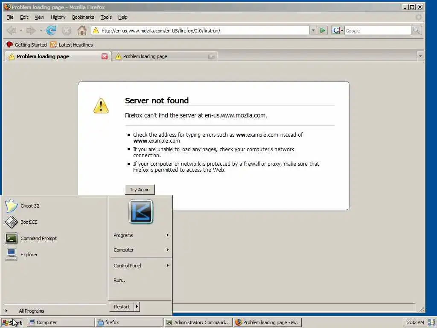
Task: Open the View menu
Action: [x=39, y=17]
